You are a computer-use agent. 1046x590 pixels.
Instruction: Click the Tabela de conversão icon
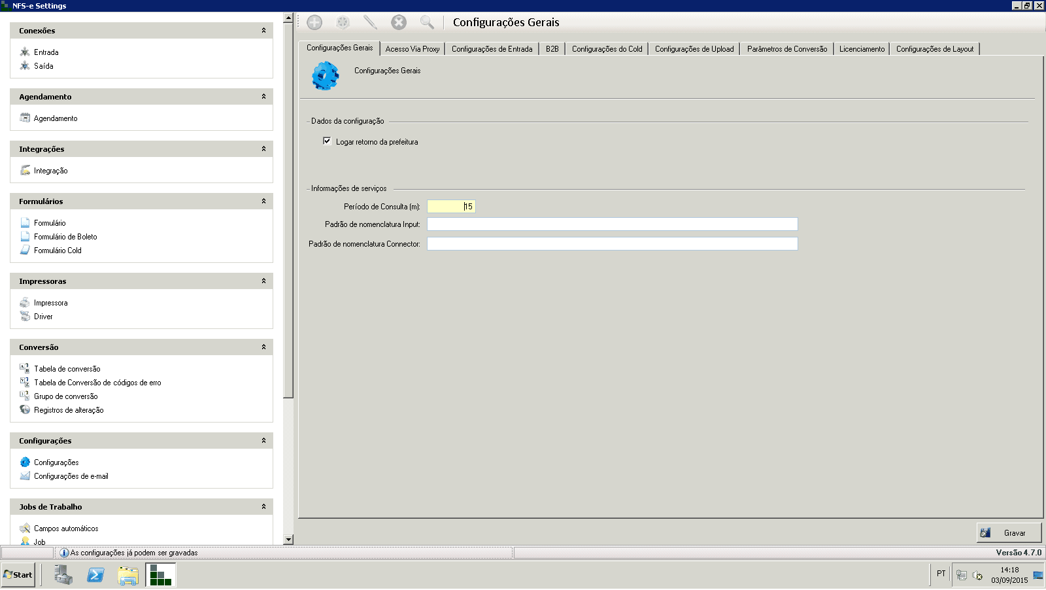[25, 368]
